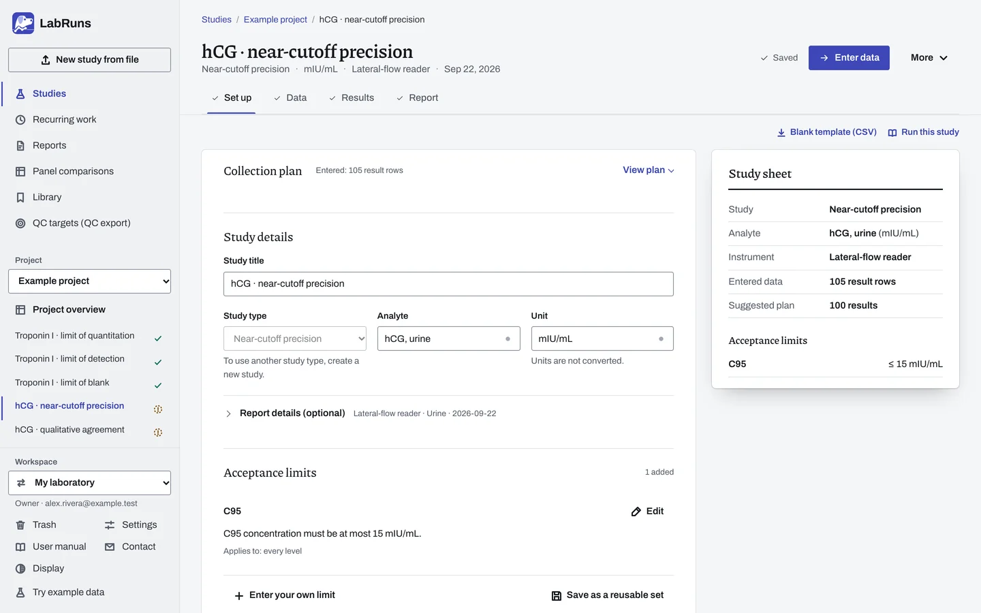Image resolution: width=981 pixels, height=613 pixels.
Task: Click the pencil Edit icon for C95
Action: (x=636, y=512)
